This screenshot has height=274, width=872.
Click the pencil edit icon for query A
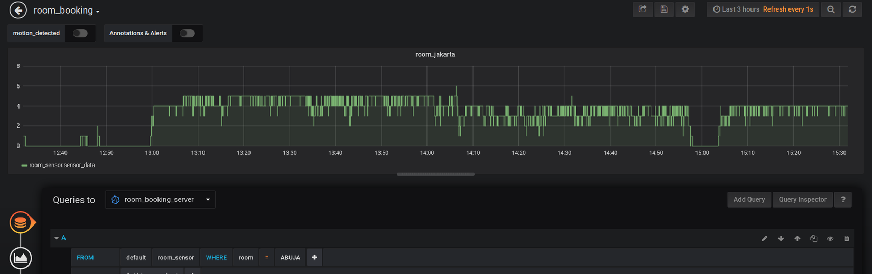pos(764,239)
